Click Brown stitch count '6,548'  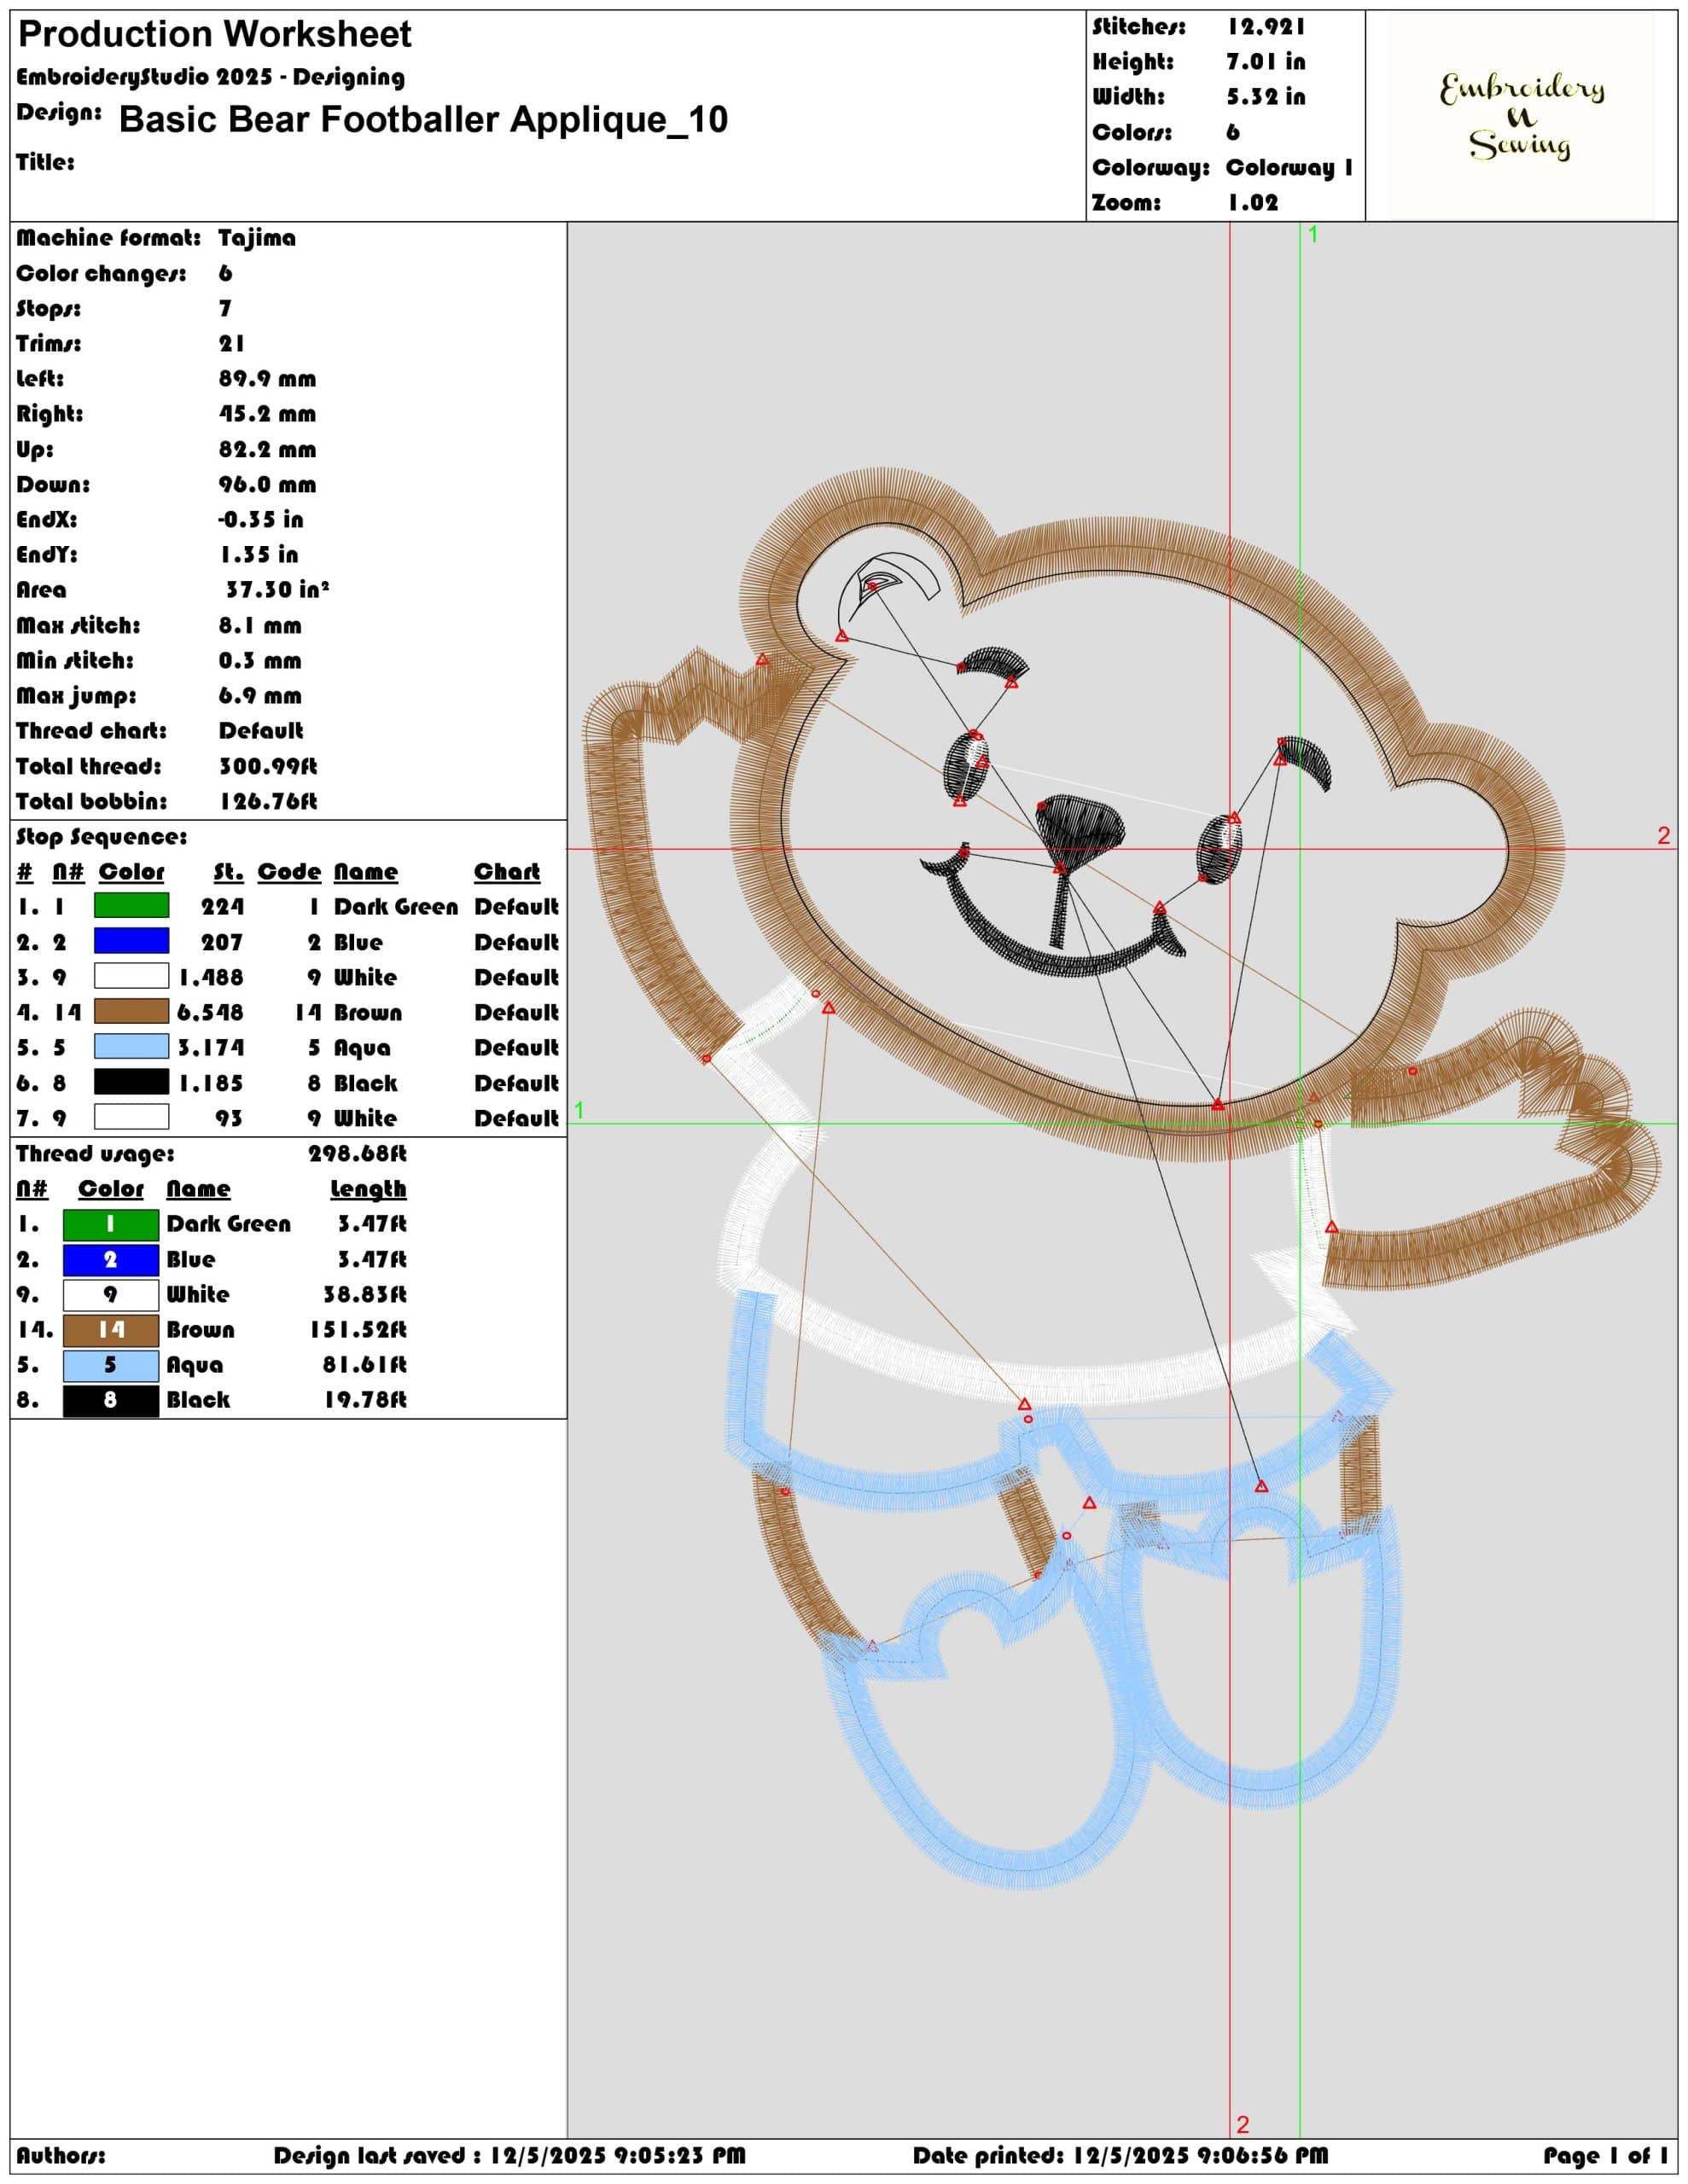pos(210,1013)
